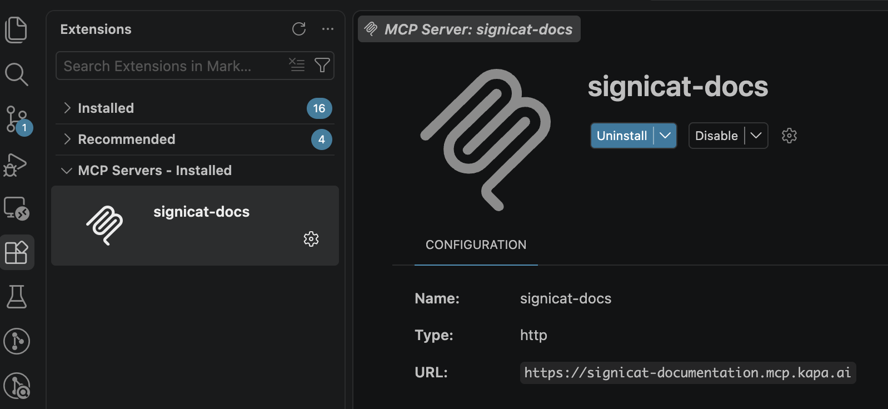Click the installed count badge 16
Screen dimensions: 888x409
pyautogui.click(x=319, y=108)
